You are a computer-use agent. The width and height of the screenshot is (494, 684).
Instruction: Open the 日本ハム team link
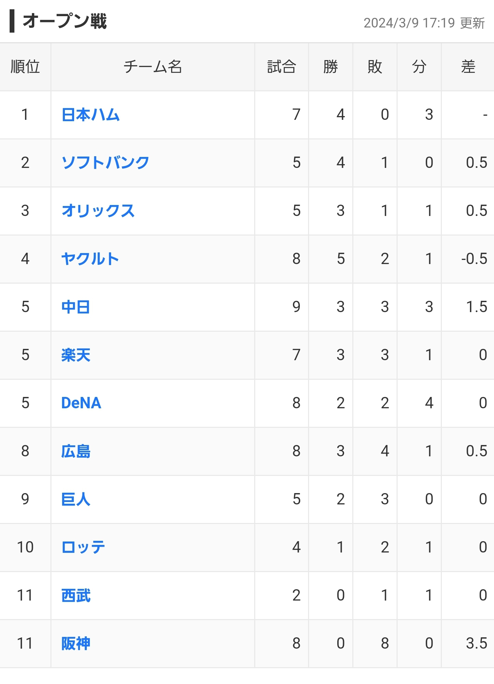91,115
